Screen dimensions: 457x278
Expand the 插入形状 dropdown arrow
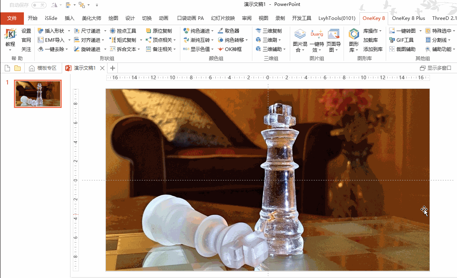click(x=69, y=31)
